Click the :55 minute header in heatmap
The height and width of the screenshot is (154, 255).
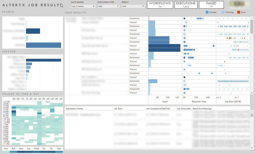coord(60,99)
